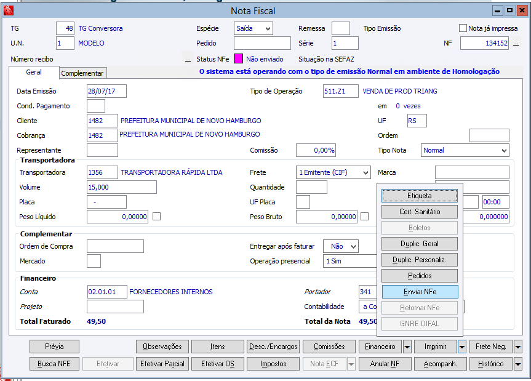Open the Tipo Nota dropdown set to Normal

point(504,150)
